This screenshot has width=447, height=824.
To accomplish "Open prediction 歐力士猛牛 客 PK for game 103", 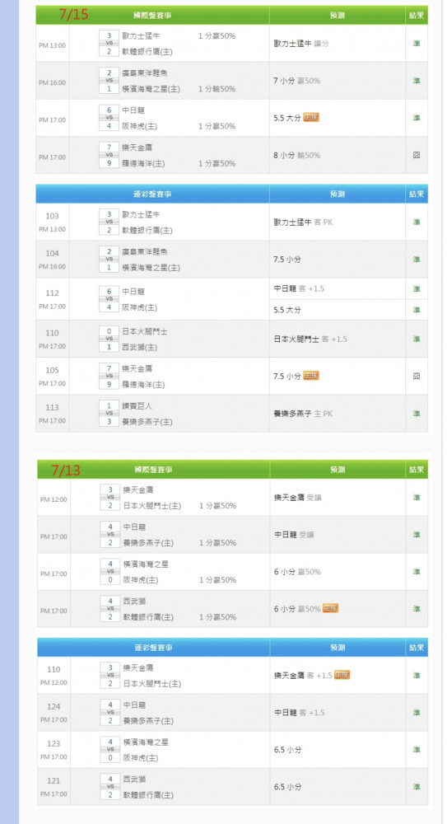I will point(303,222).
